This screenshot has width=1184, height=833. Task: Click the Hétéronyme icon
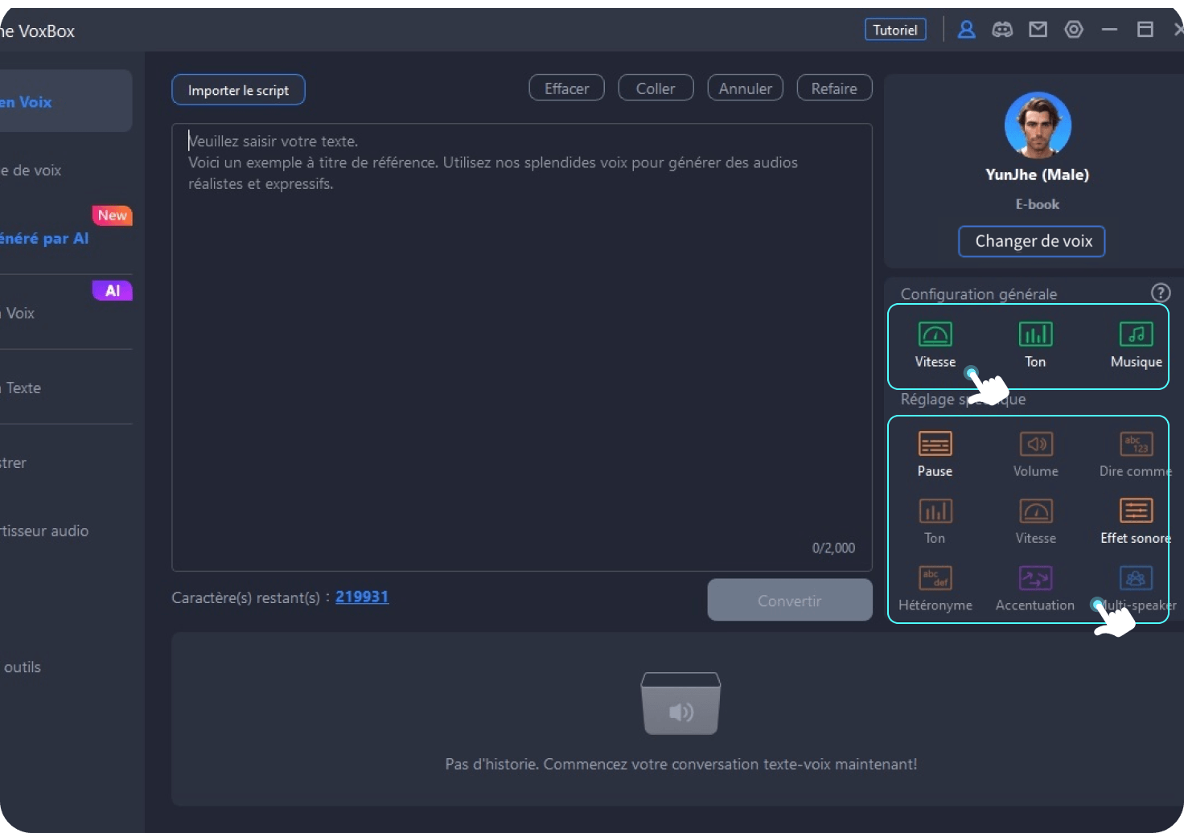pyautogui.click(x=935, y=578)
